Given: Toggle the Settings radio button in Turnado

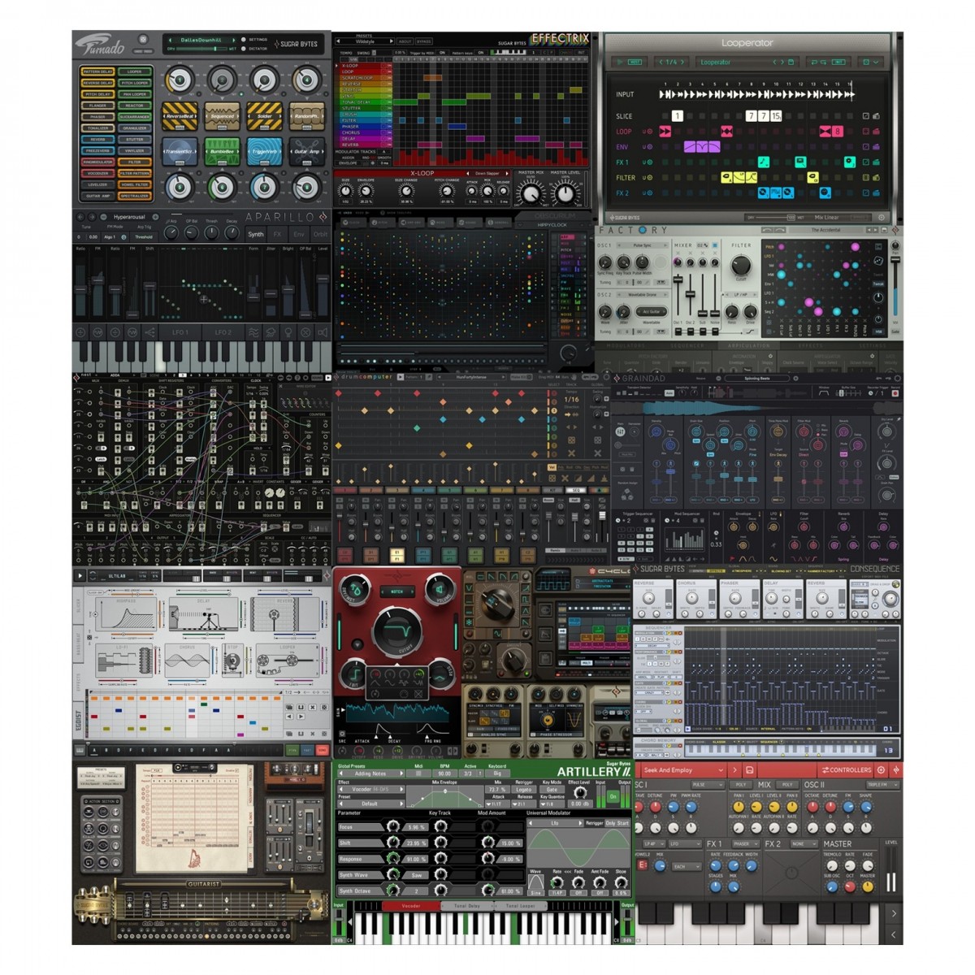Looking at the screenshot, I should [x=243, y=39].
